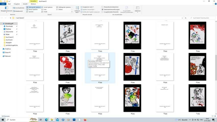Switch to the Freigeben ribbon tab
This screenshot has height=122, width=217.
[x=17, y=4]
